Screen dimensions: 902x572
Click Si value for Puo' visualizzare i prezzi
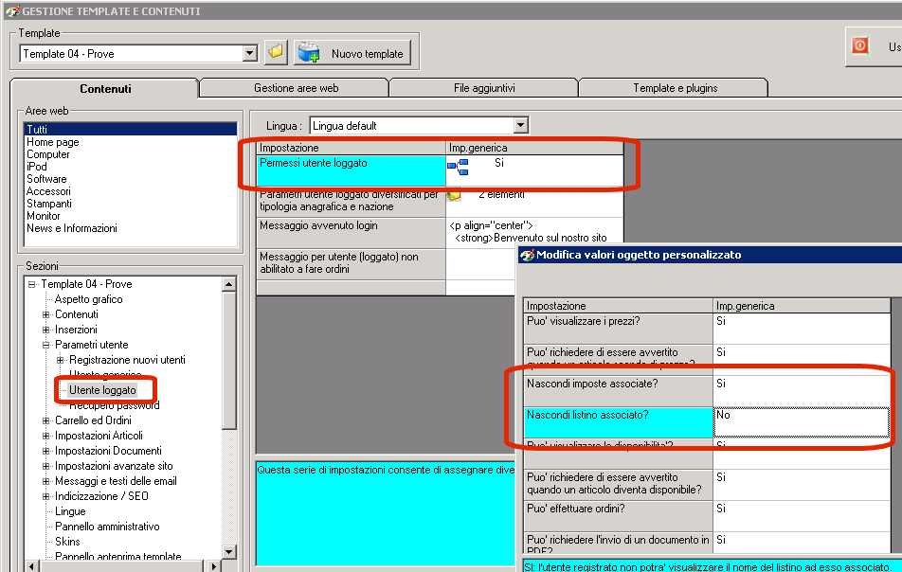(802, 329)
